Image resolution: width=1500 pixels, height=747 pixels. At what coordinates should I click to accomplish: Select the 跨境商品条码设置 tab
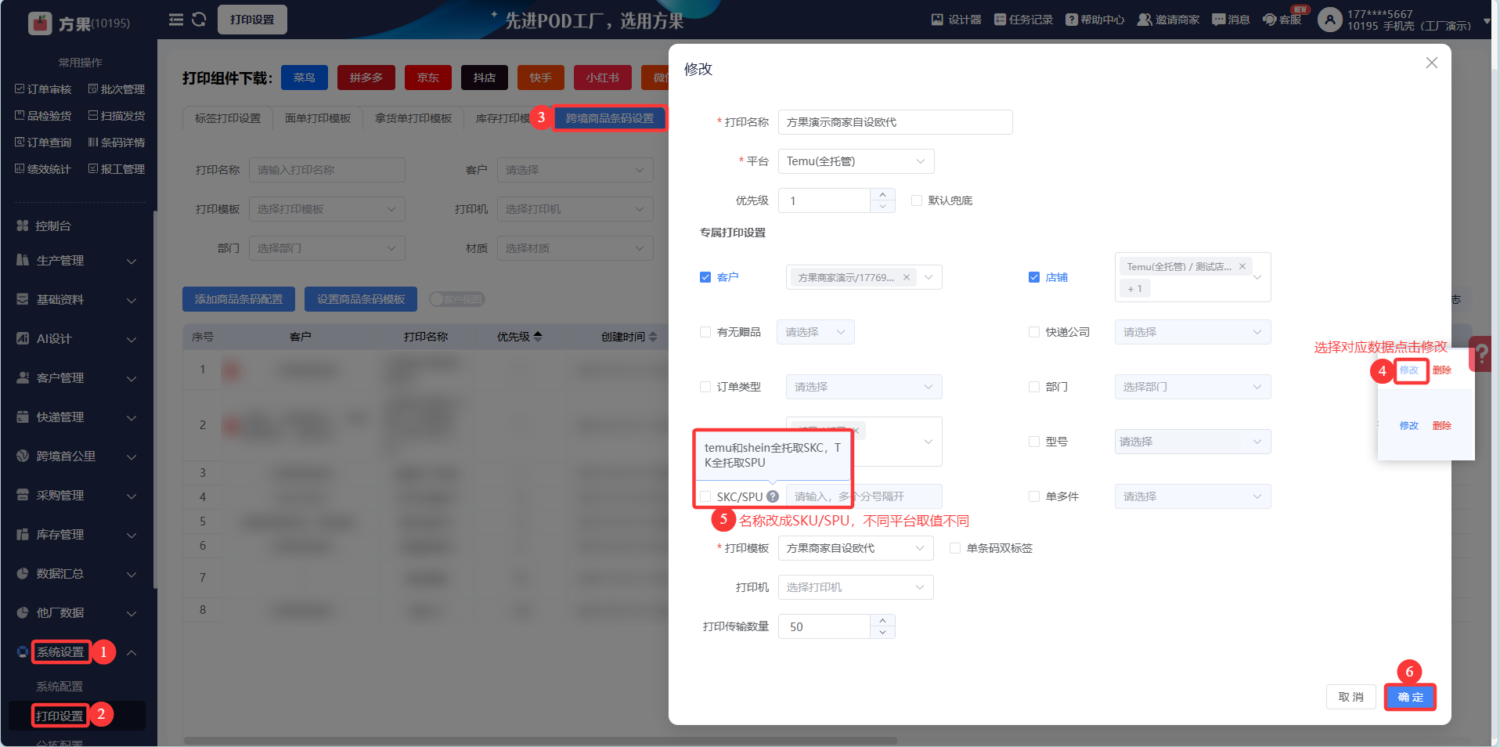click(610, 118)
